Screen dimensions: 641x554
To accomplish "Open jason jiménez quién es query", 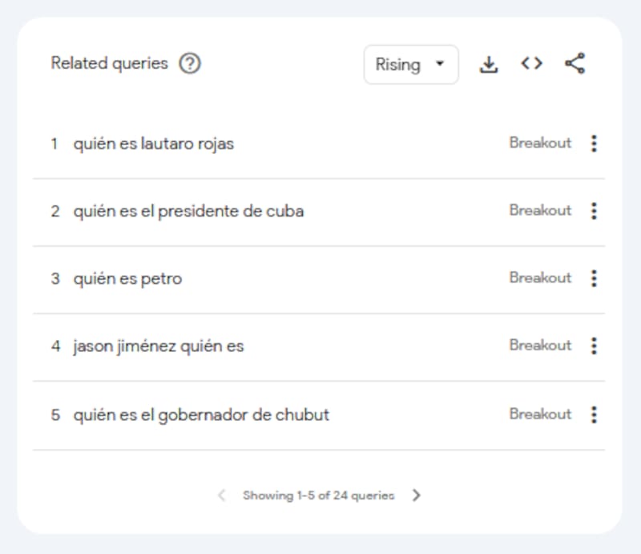I will pyautogui.click(x=159, y=346).
